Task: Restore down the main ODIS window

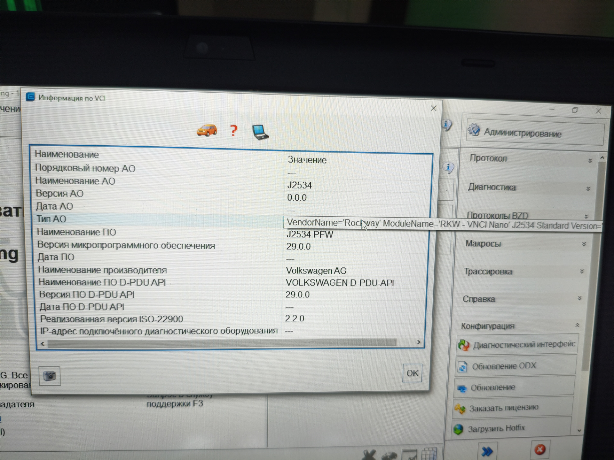Action: point(575,110)
